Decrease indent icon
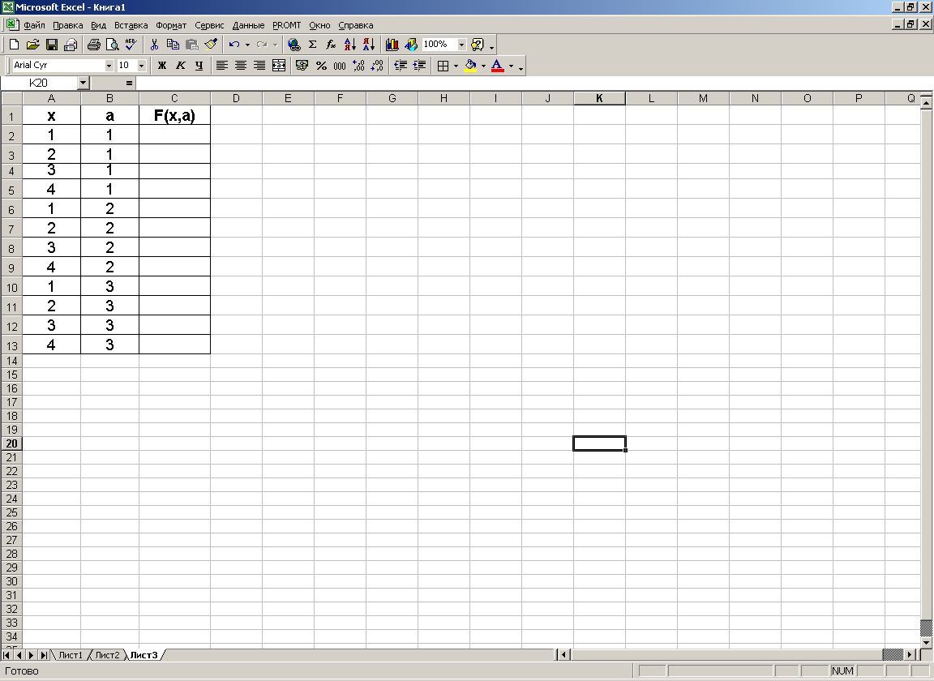The height and width of the screenshot is (681, 934). coord(401,66)
